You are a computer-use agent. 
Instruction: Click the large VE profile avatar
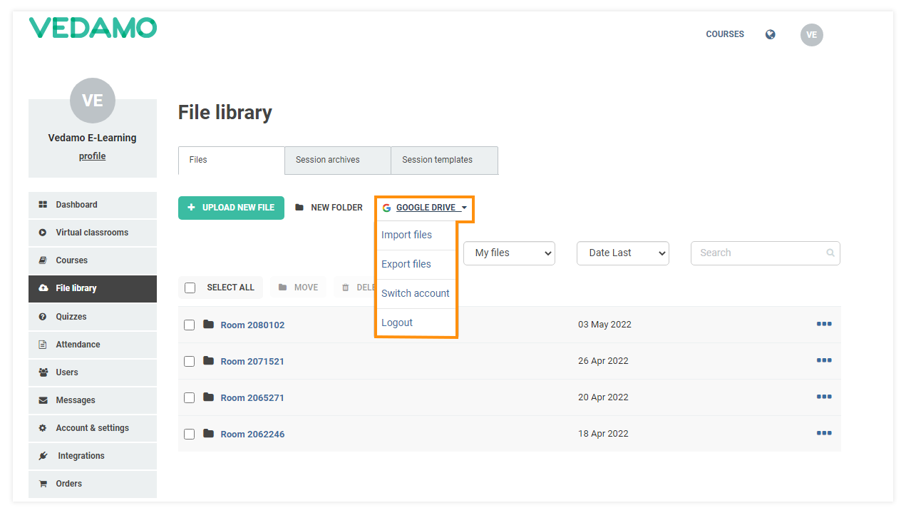(x=93, y=101)
